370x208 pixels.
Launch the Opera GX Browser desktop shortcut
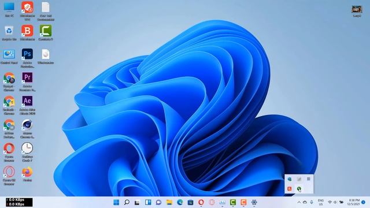click(9, 176)
